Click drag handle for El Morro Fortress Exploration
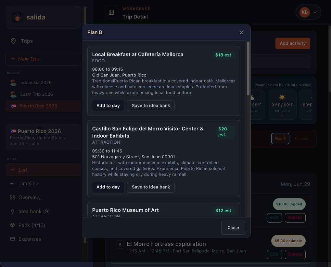 click(120, 244)
